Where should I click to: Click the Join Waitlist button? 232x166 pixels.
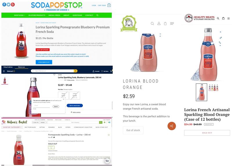coord(44,62)
